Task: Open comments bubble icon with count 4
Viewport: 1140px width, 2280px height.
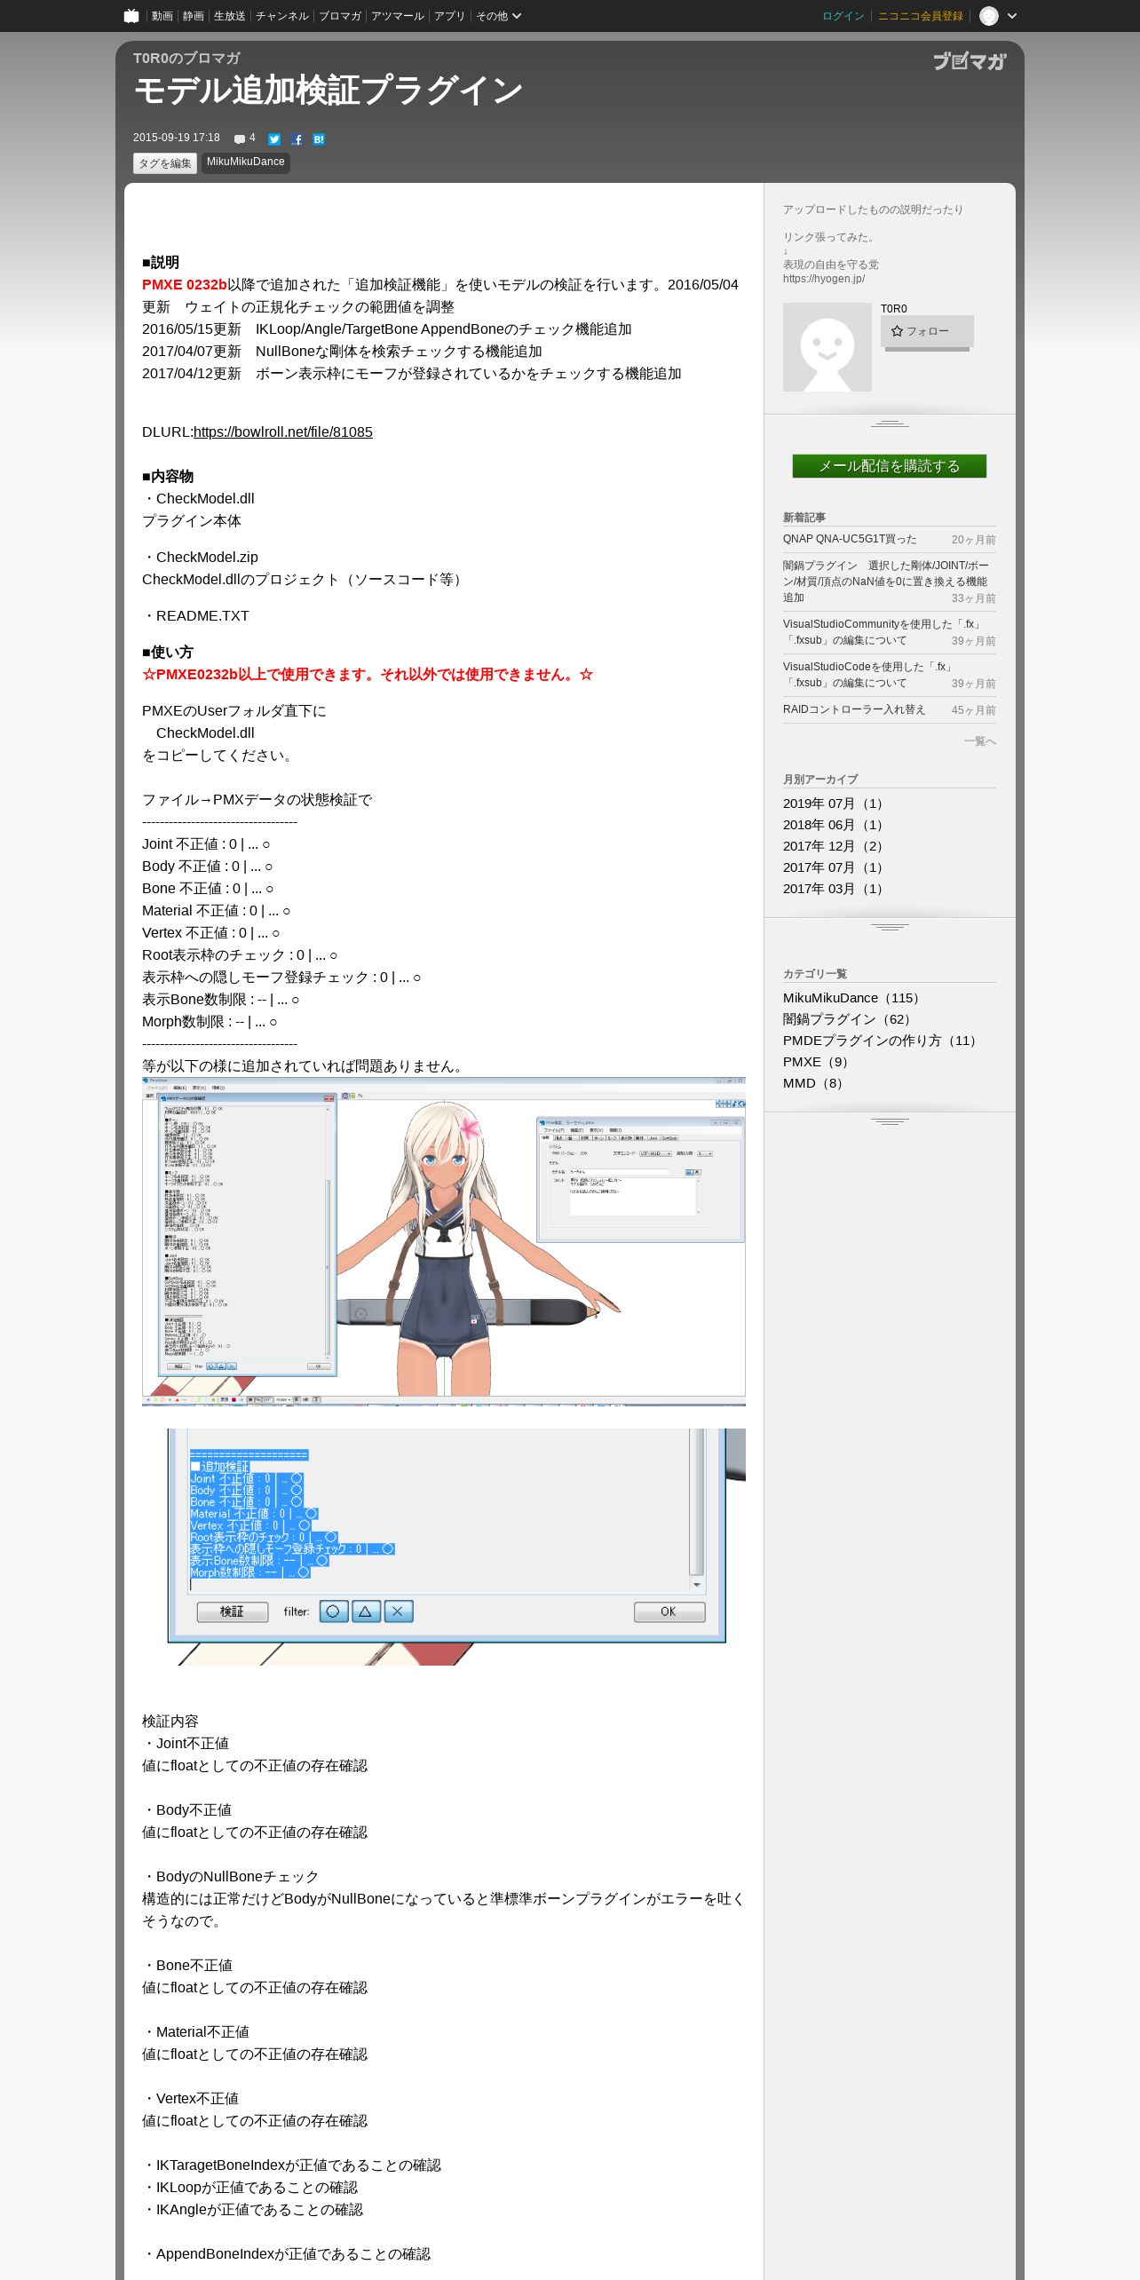Action: (244, 139)
